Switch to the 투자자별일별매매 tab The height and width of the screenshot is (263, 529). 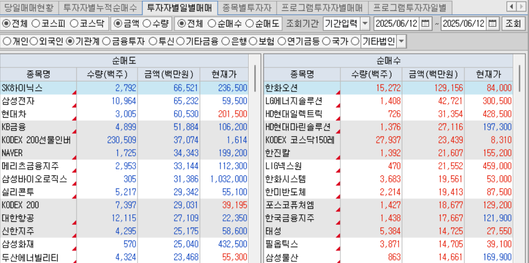click(x=180, y=7)
